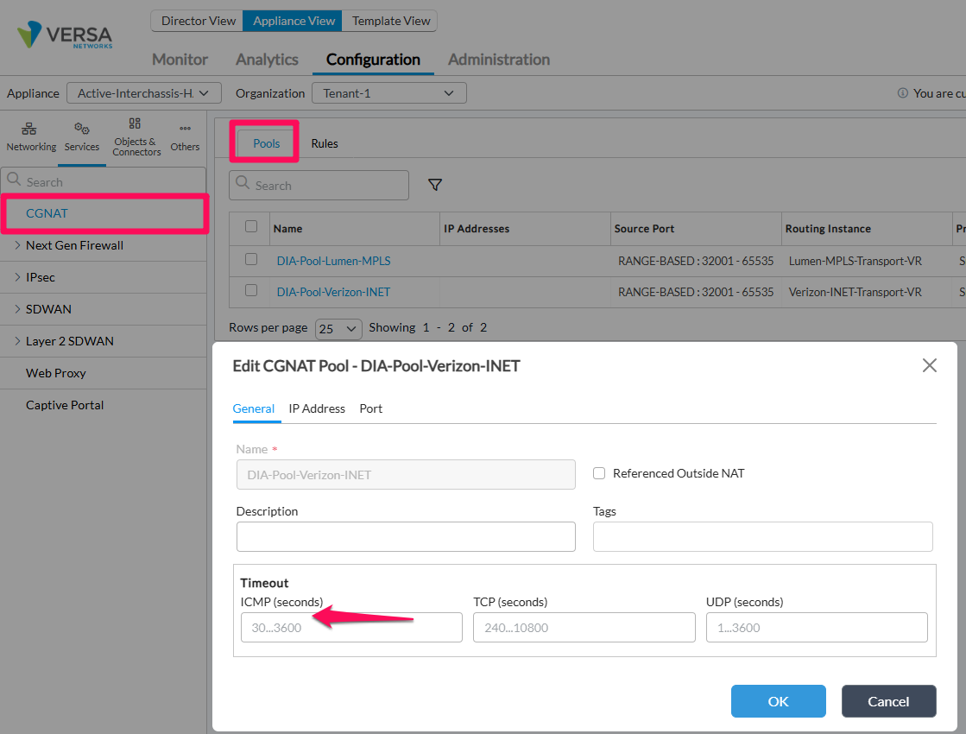
Task: Select the Rules tab
Action: coord(325,143)
